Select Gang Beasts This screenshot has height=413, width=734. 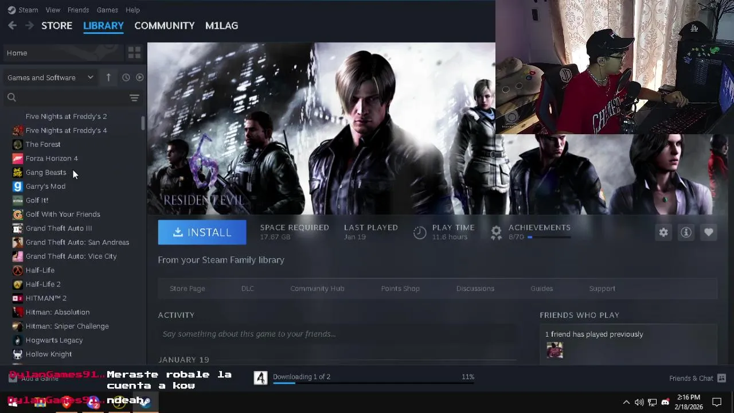click(x=46, y=172)
